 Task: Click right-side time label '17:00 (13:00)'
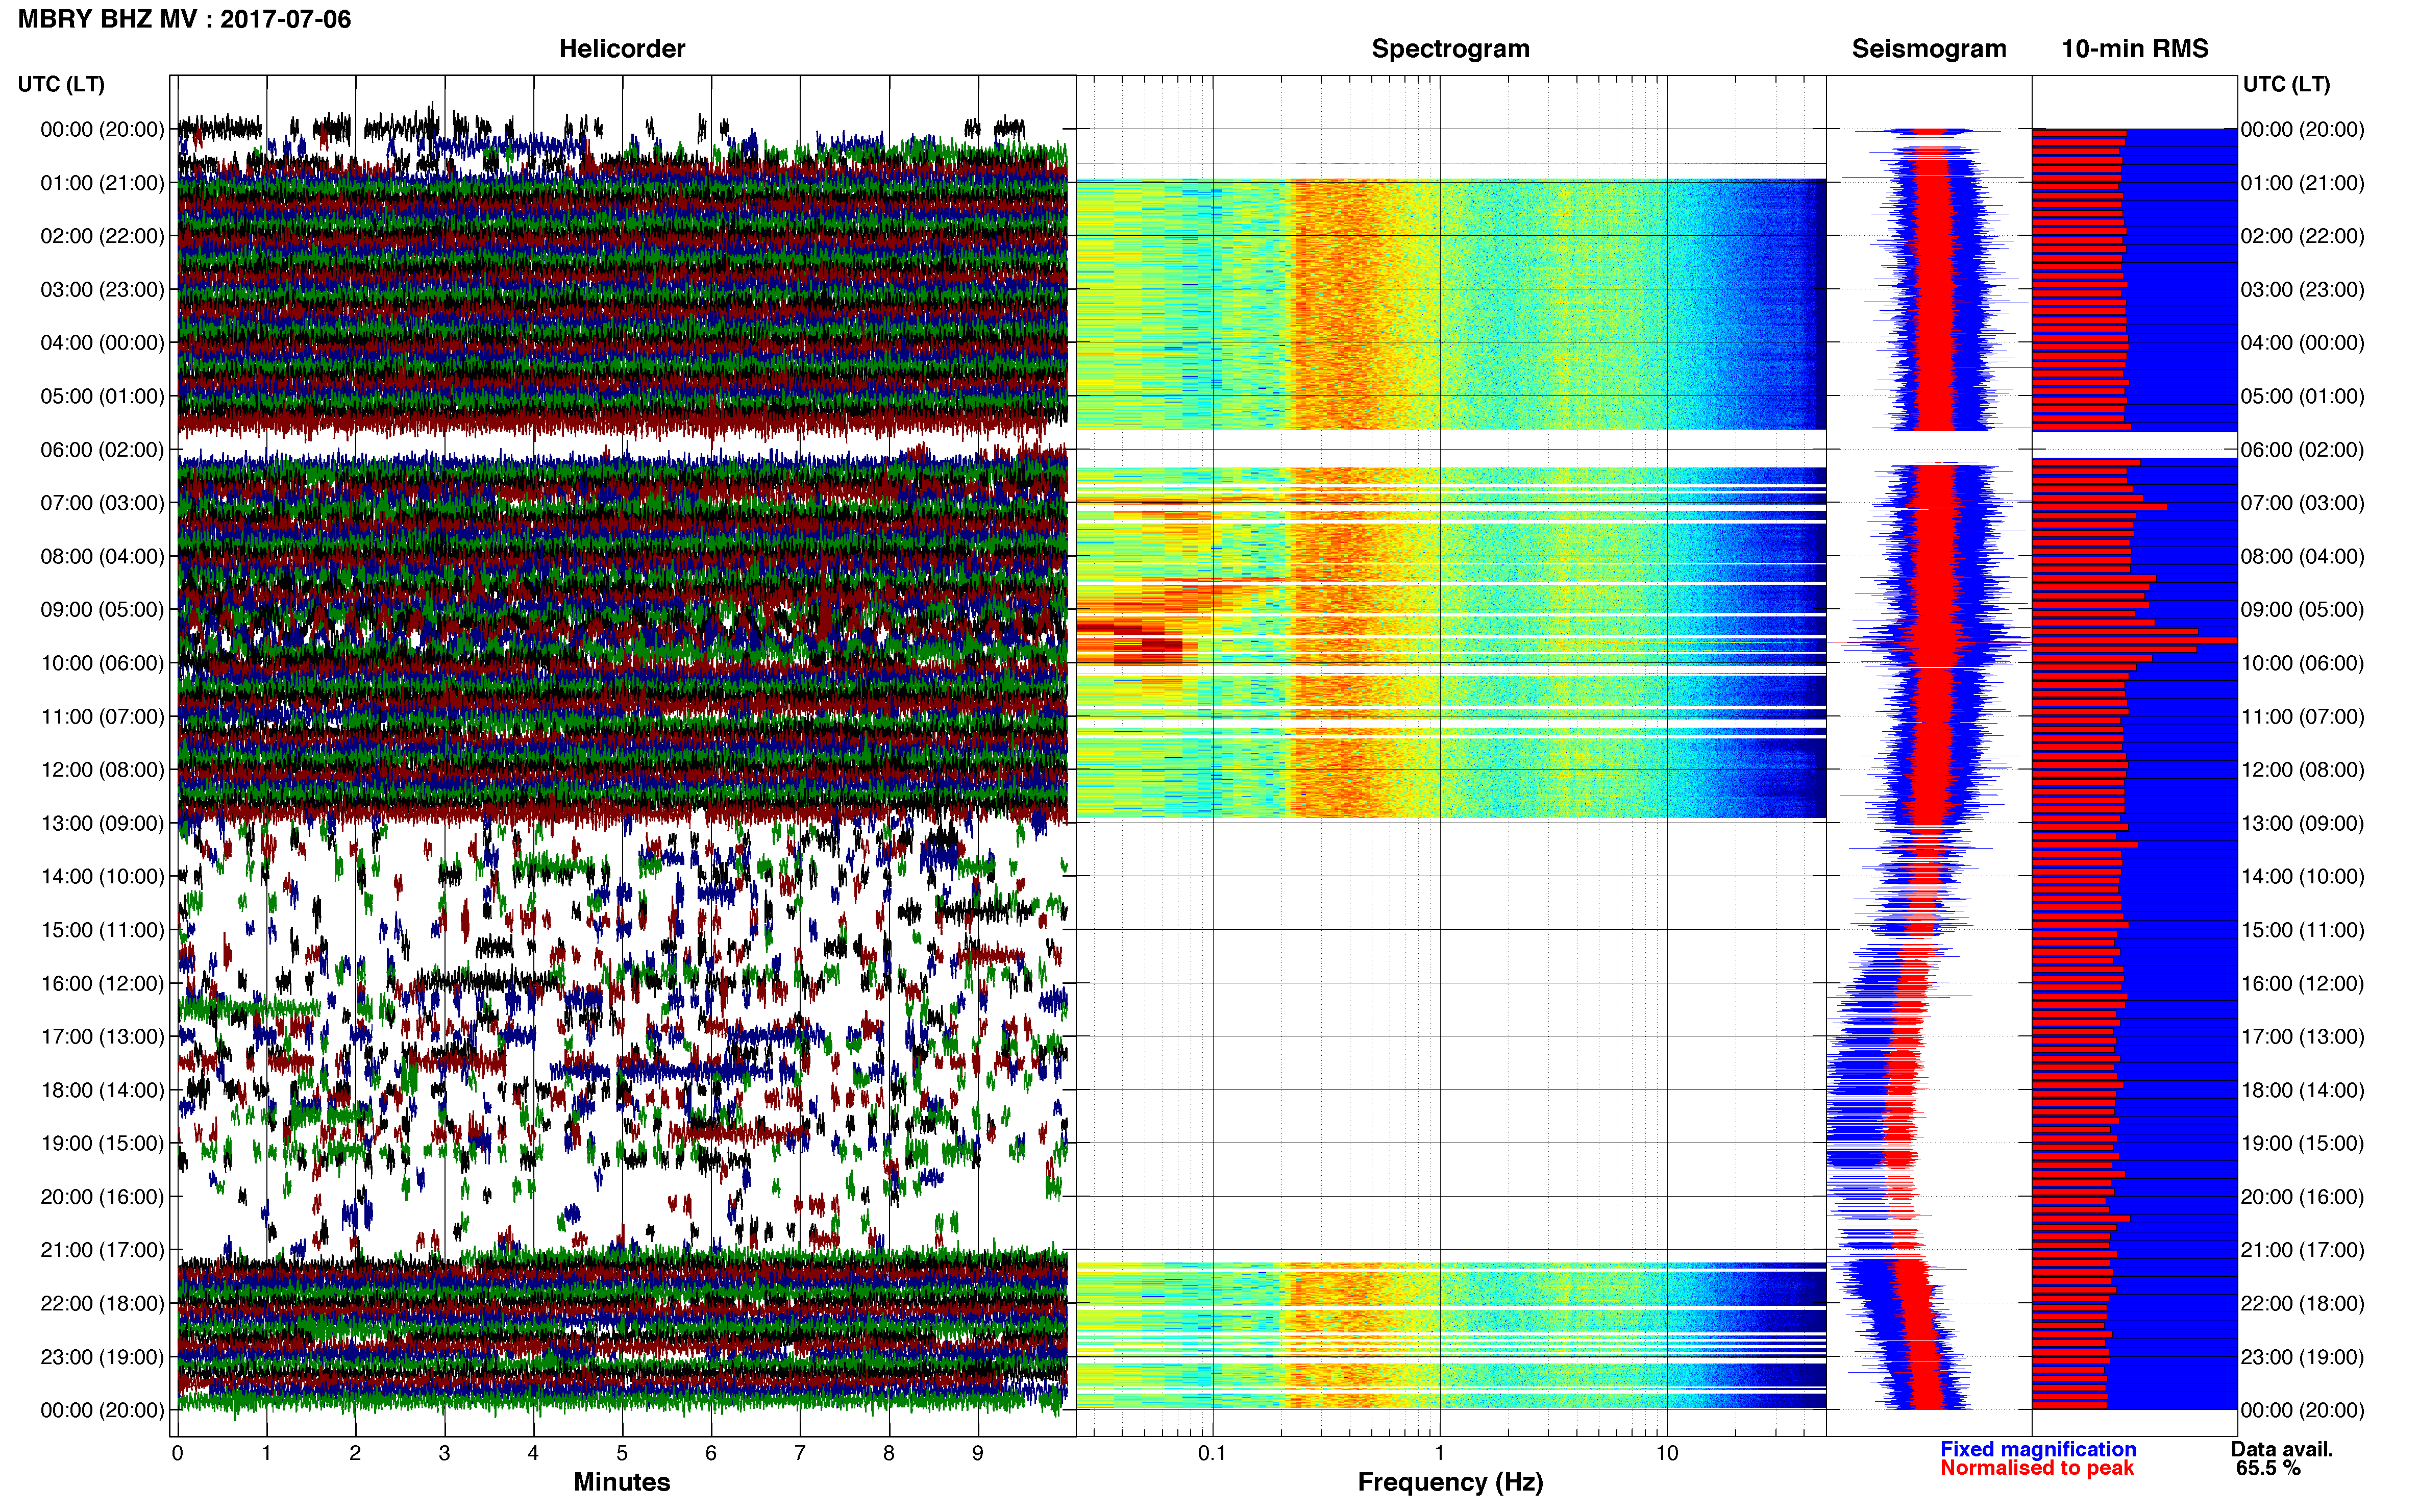pyautogui.click(x=2303, y=1037)
